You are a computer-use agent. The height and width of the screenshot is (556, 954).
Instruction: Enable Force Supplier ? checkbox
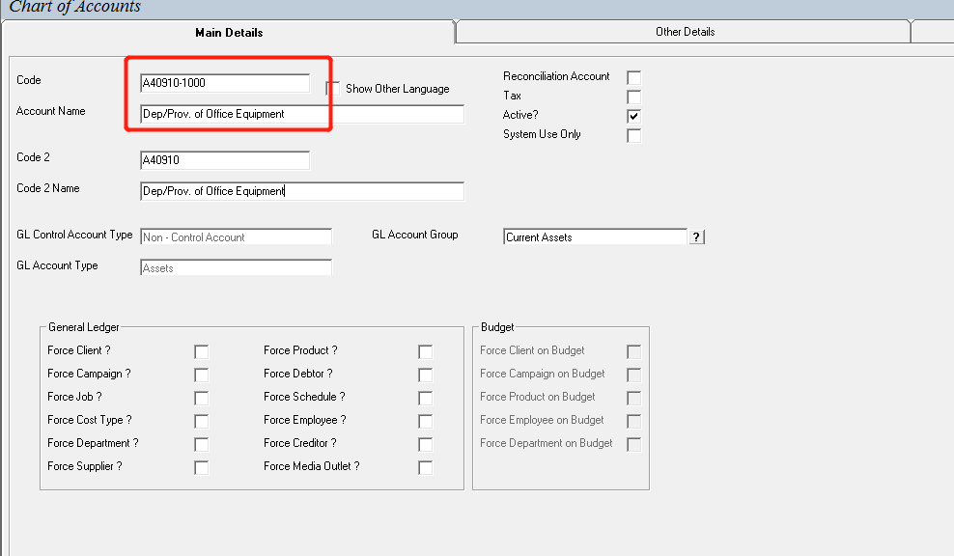[x=202, y=468]
